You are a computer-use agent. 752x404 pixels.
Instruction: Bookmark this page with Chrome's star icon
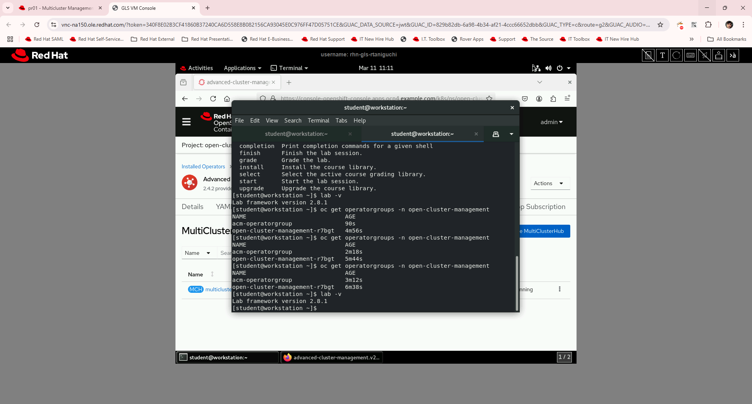tap(660, 25)
